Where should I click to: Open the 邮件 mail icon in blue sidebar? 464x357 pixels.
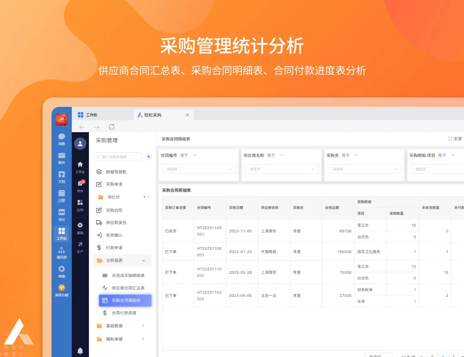[x=61, y=156]
